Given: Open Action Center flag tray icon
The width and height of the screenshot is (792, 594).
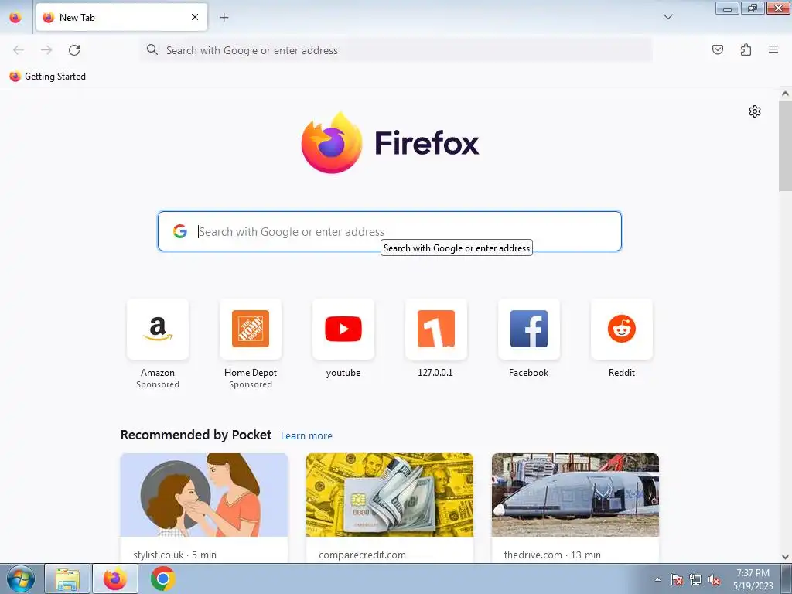Looking at the screenshot, I should [x=677, y=579].
